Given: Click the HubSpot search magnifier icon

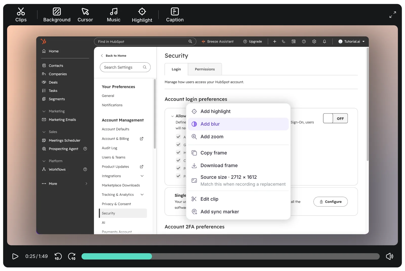Looking at the screenshot, I should [190, 41].
